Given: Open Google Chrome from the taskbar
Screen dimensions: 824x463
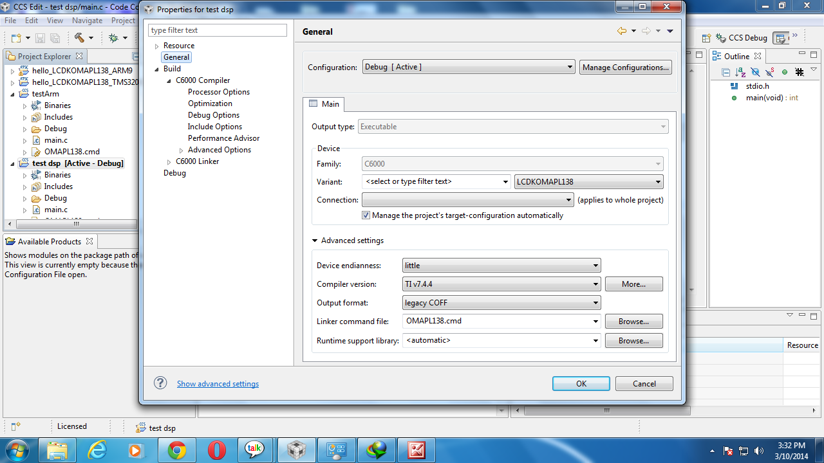Looking at the screenshot, I should 177,450.
